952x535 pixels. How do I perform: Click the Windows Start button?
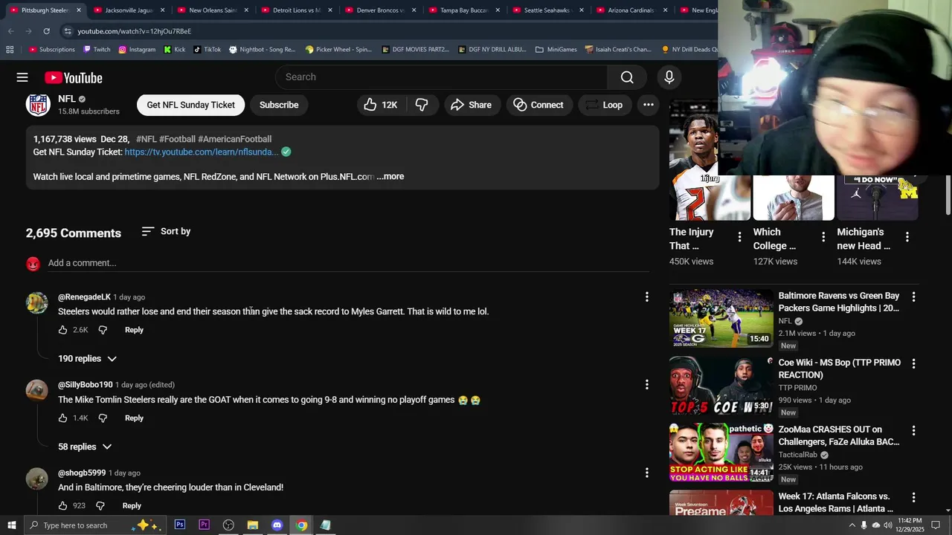pyautogui.click(x=11, y=525)
